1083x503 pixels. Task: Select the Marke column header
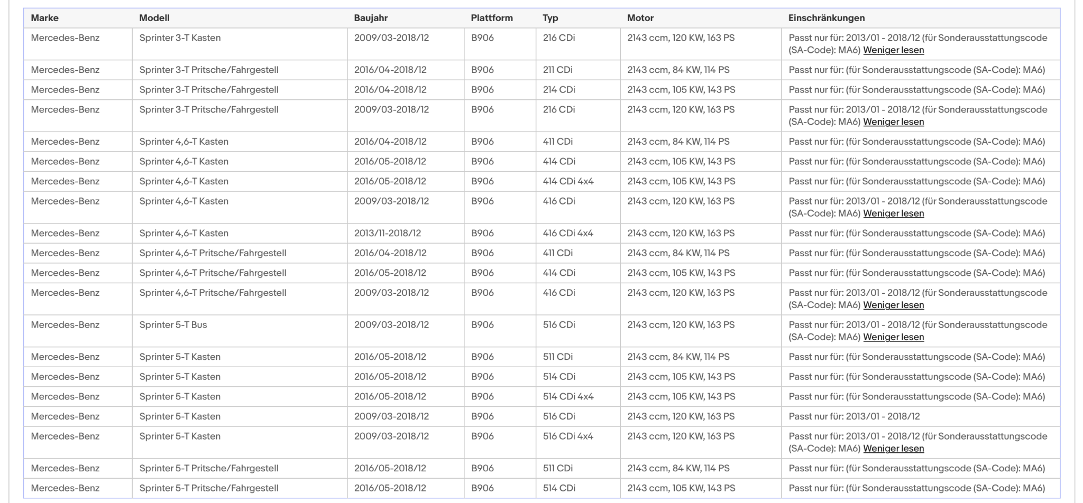click(x=44, y=18)
